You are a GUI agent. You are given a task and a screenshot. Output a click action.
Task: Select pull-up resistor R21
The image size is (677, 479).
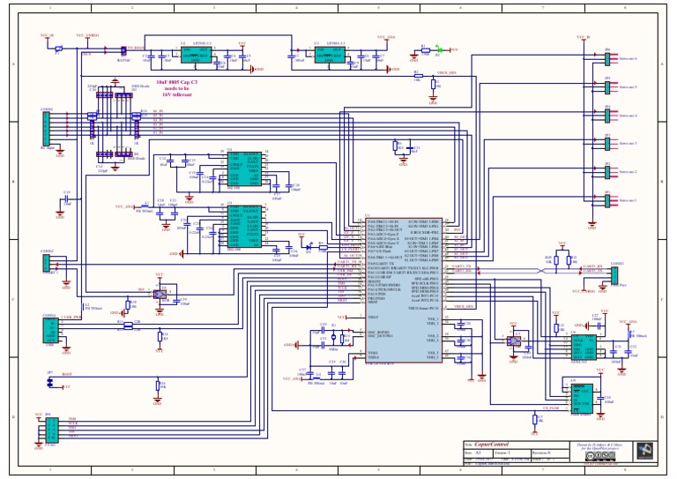(x=569, y=260)
